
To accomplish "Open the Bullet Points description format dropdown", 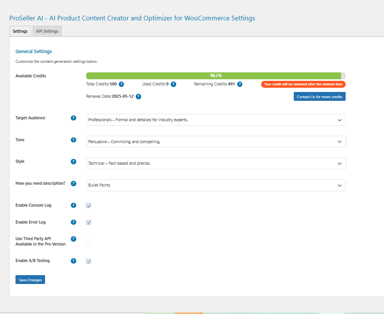I will tap(216, 185).
